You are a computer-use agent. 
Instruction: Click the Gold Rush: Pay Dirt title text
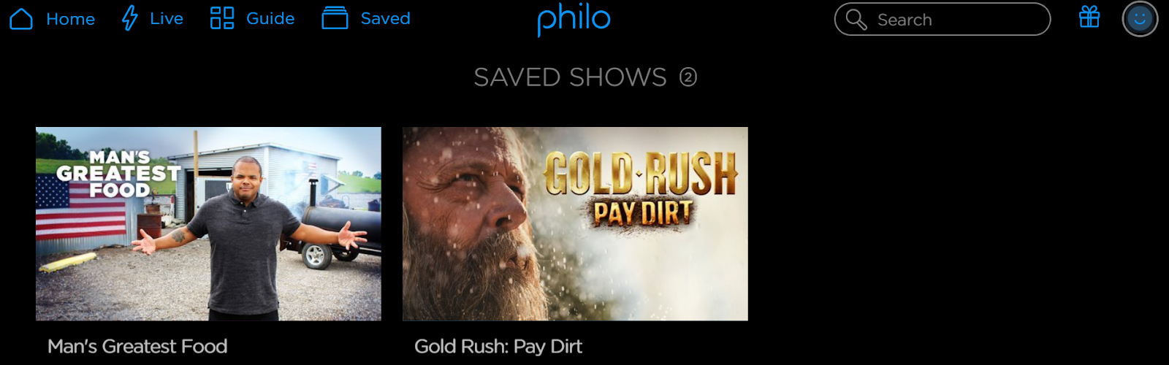click(x=498, y=346)
